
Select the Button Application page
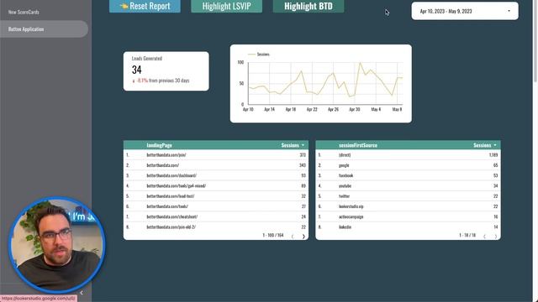click(x=44, y=29)
